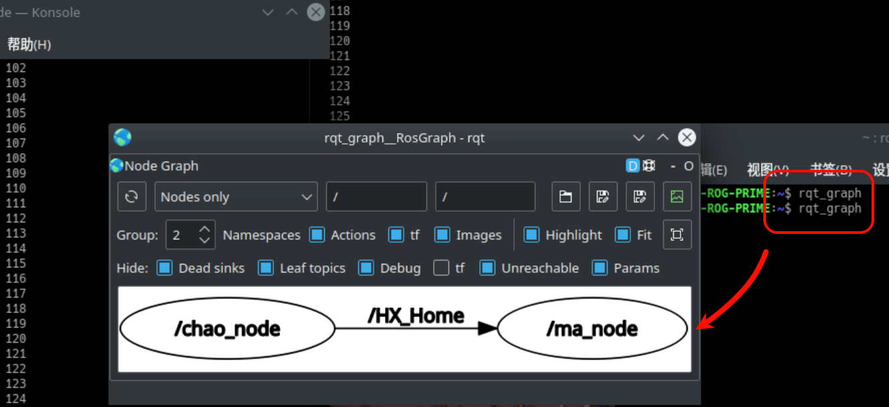This screenshot has height=407, width=889.
Task: Open the 帮助(H) menu in Konsole
Action: 29,45
